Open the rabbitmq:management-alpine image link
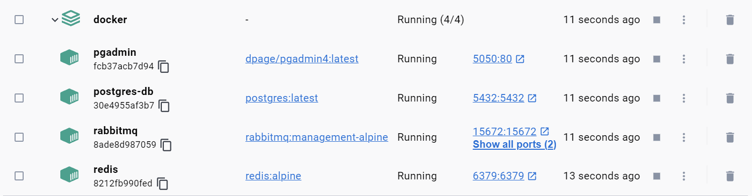 tap(317, 137)
